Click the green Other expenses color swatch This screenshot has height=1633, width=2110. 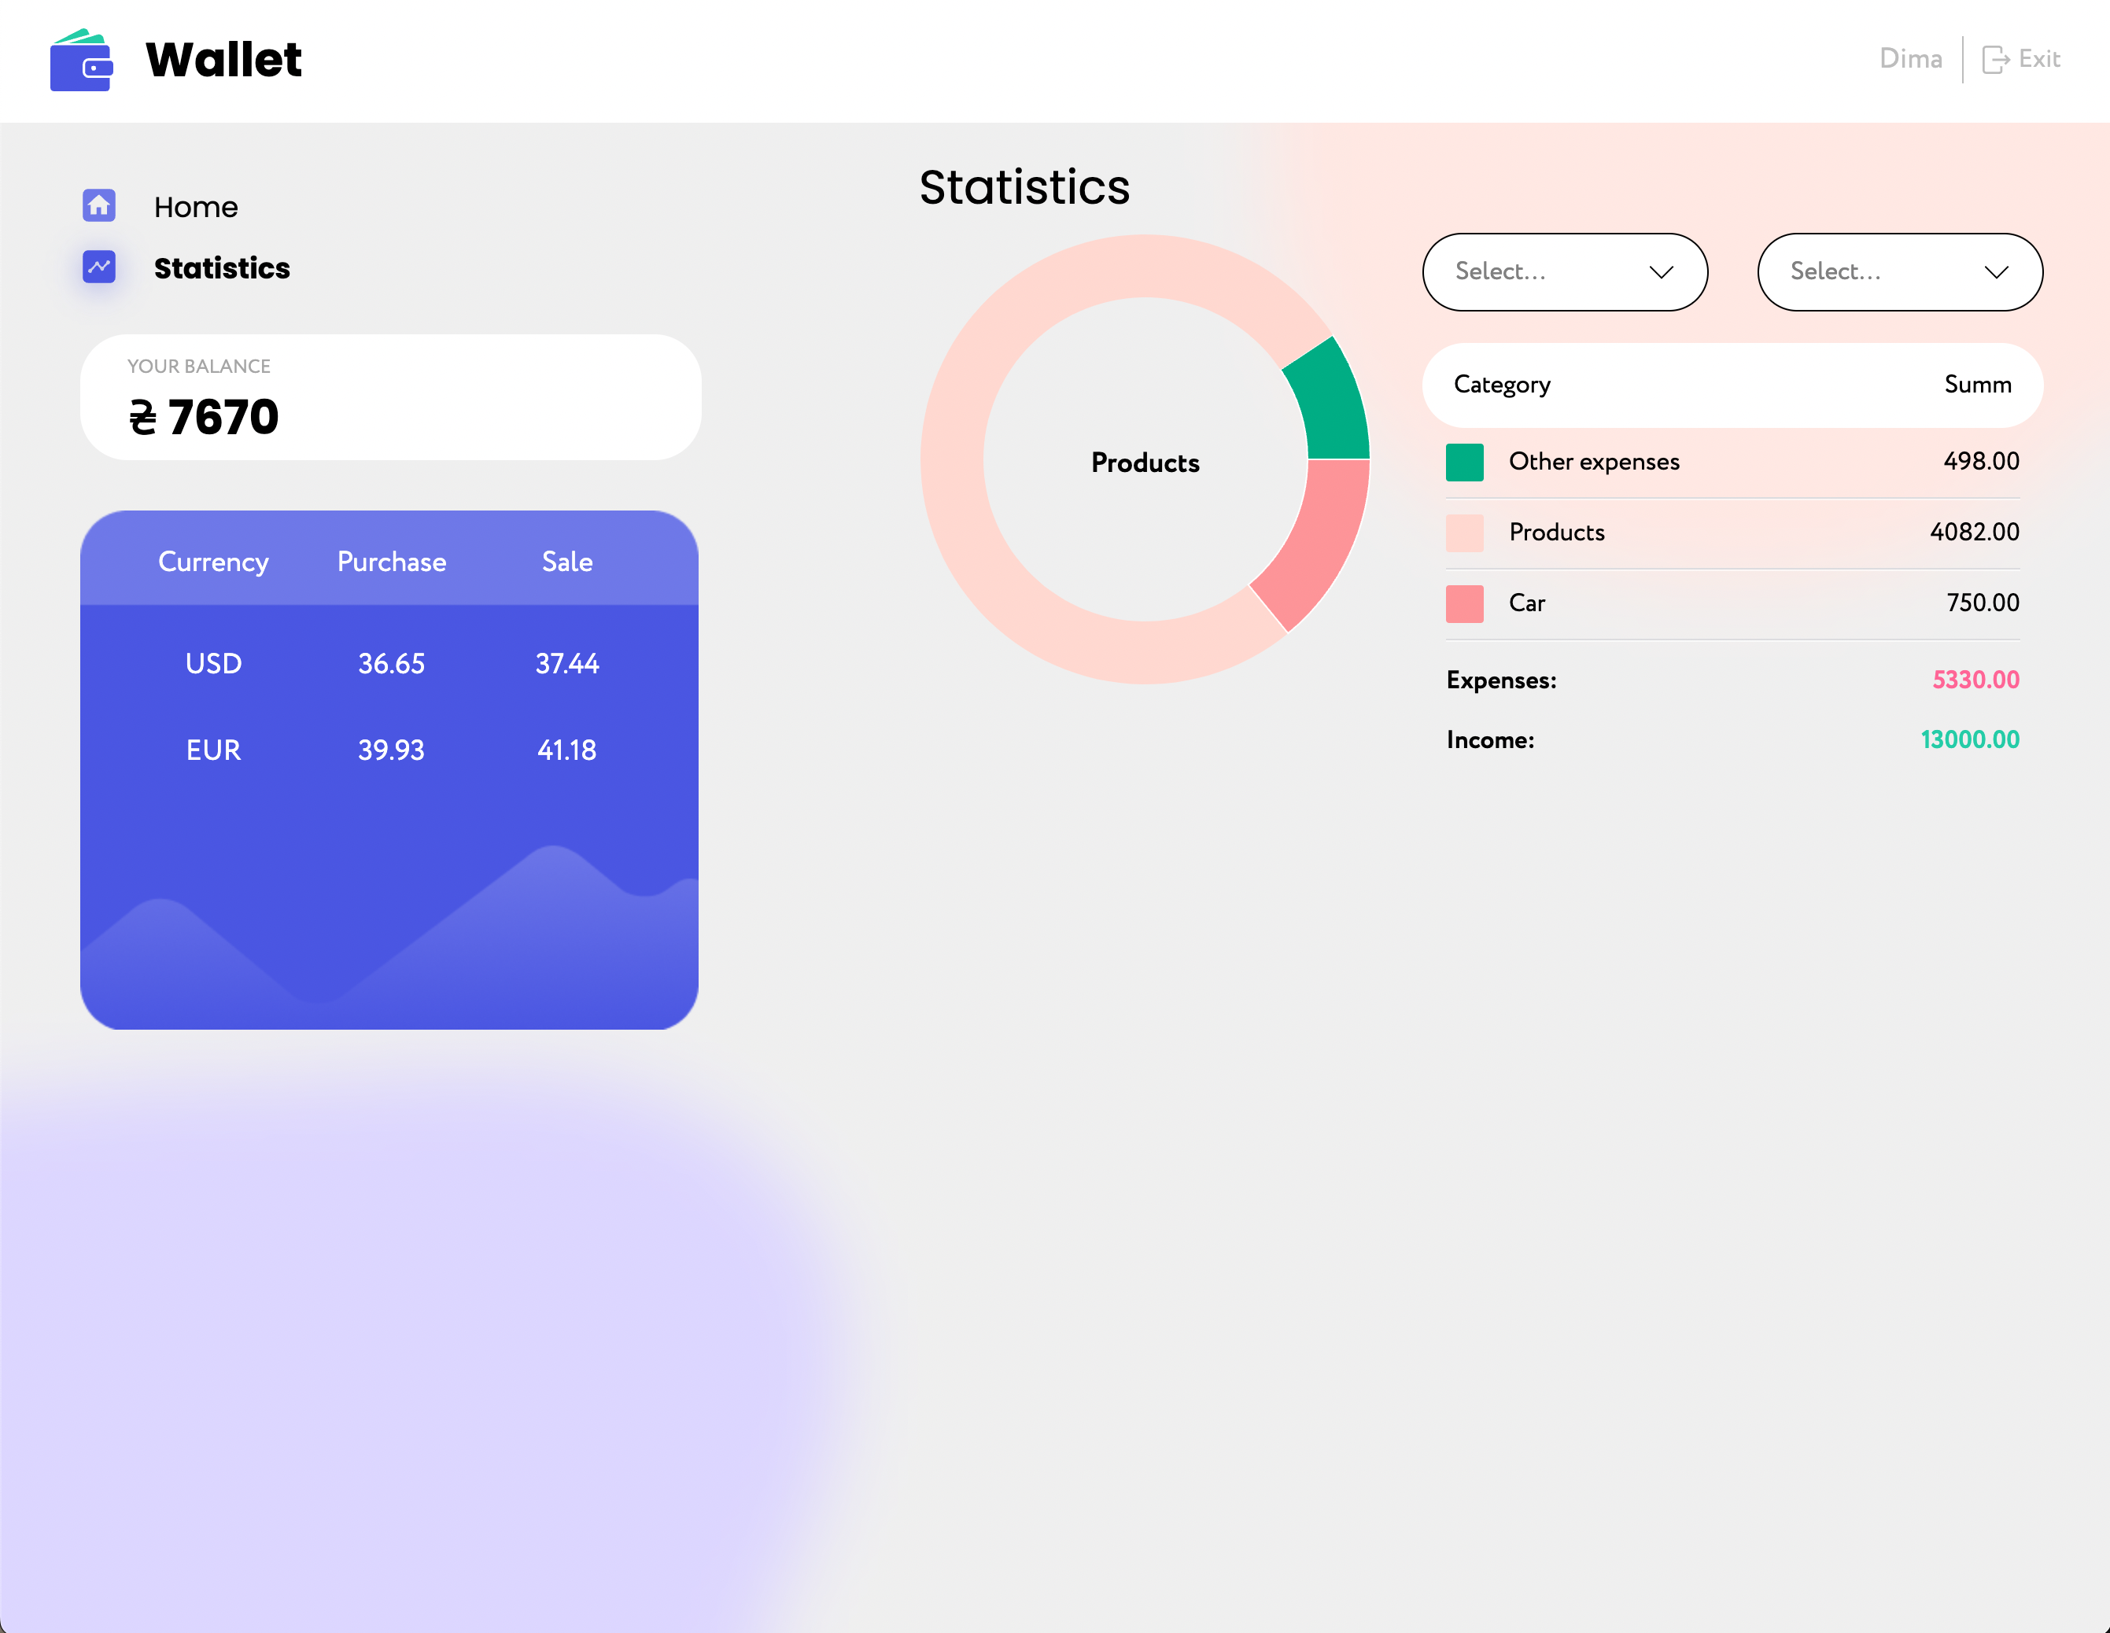(x=1465, y=462)
